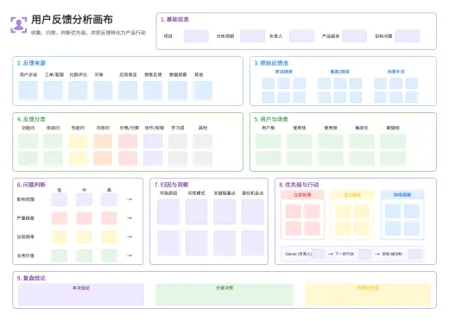Image resolution: width=449 pixels, height=321 pixels.
Task: Fill the box after 下一步行动
Action: (x=364, y=254)
